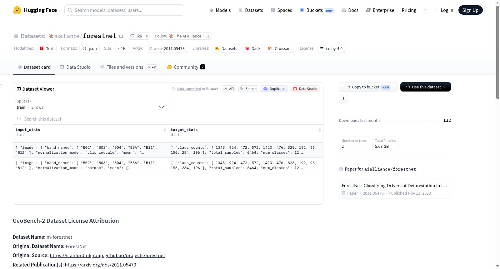Open the Community tab

(186, 67)
